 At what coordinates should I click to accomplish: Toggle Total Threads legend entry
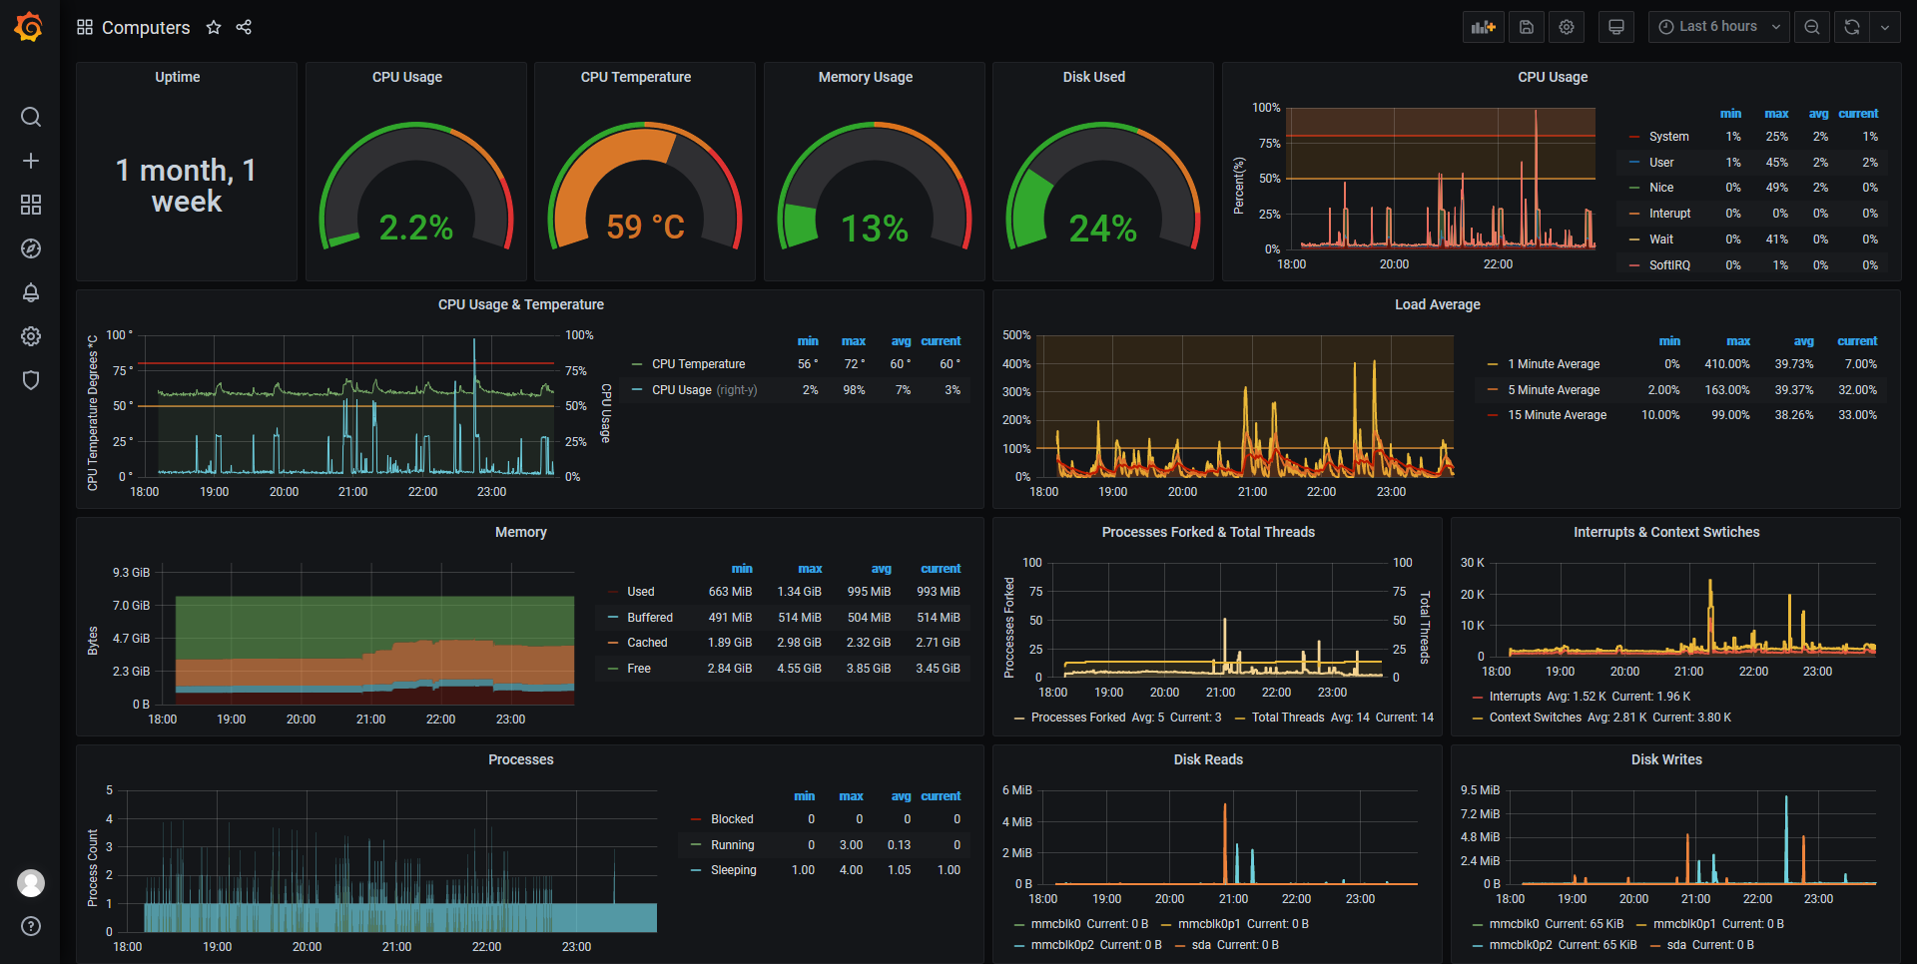click(1288, 718)
